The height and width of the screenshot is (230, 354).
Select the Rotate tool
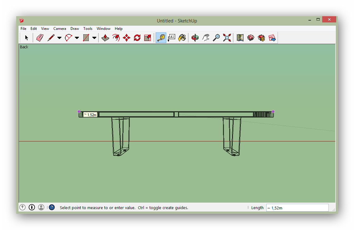point(137,38)
